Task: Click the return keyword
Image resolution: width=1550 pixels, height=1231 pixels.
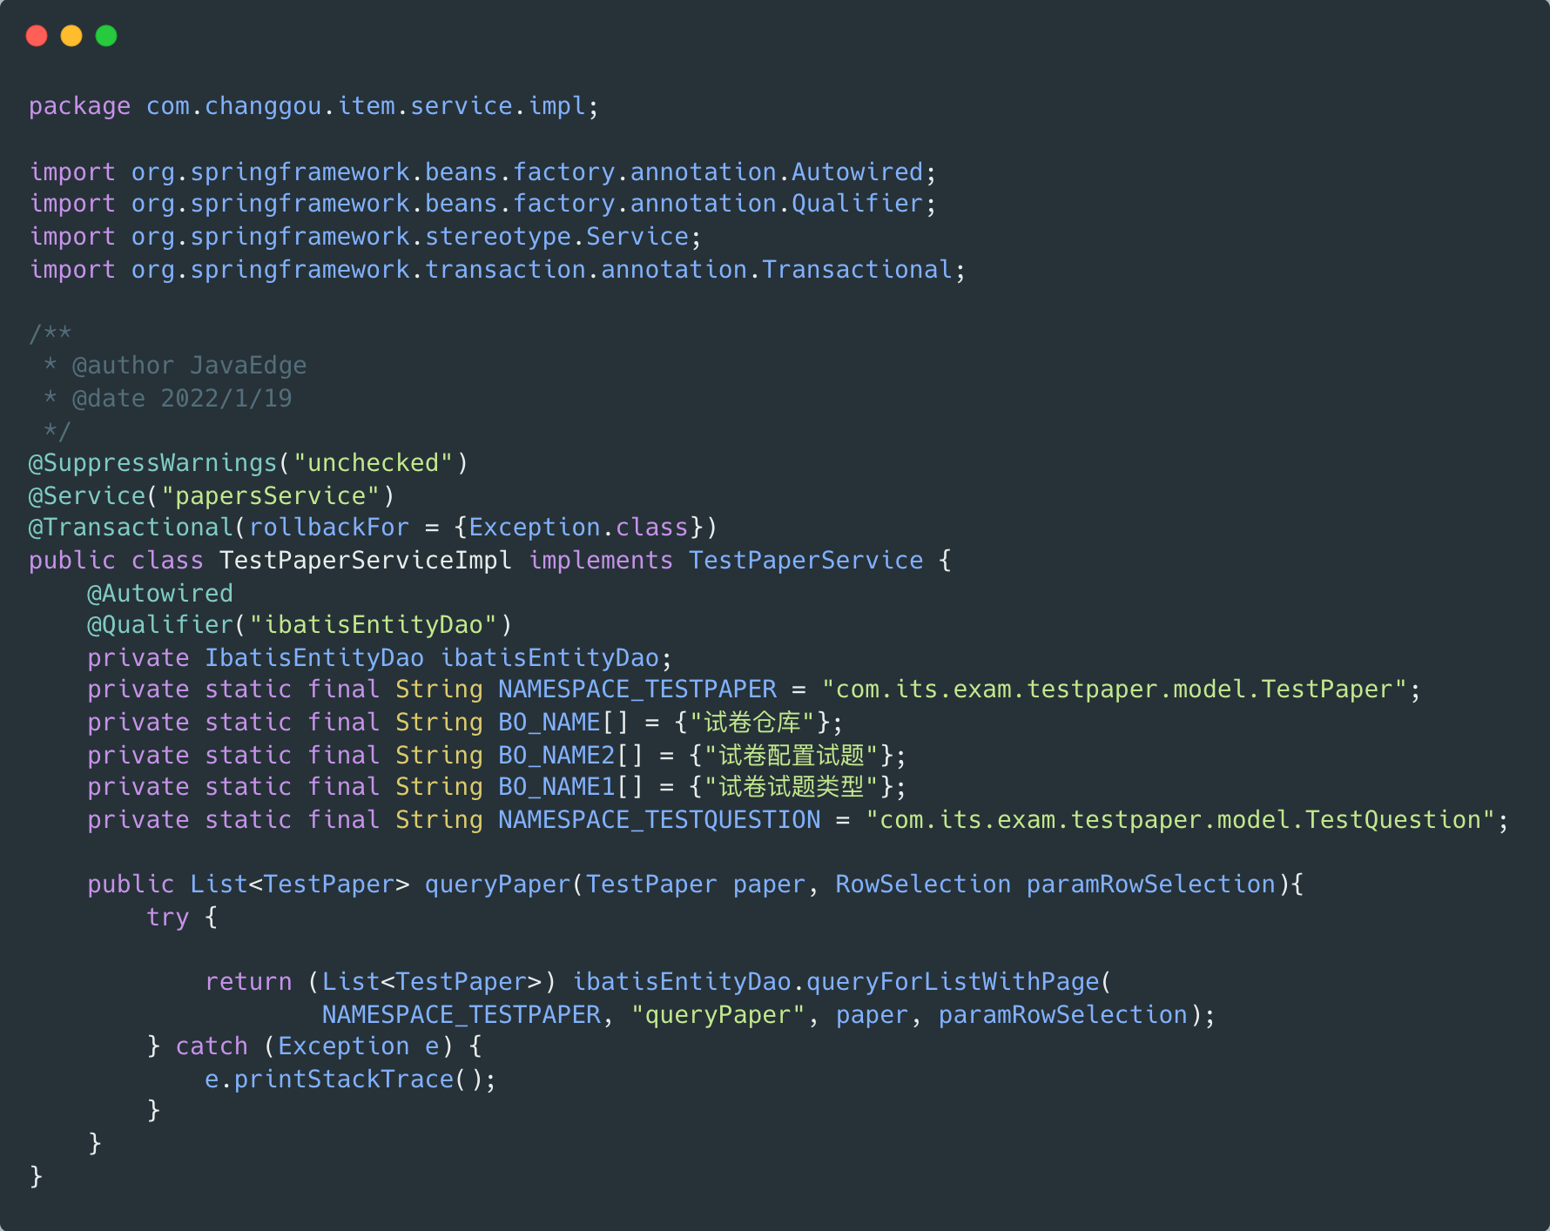Action: pos(248,982)
